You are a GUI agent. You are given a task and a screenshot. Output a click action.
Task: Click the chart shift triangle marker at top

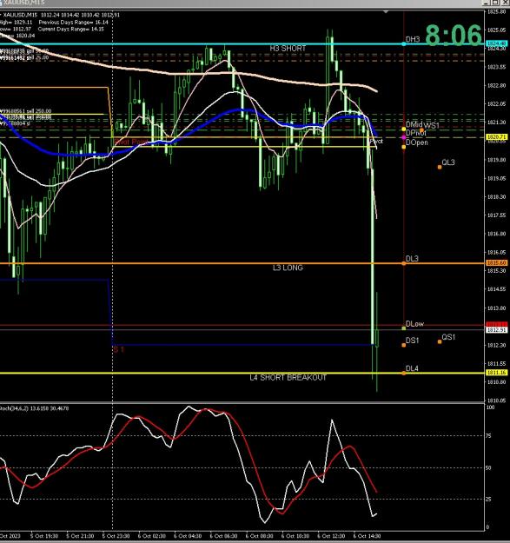pyautogui.click(x=386, y=12)
